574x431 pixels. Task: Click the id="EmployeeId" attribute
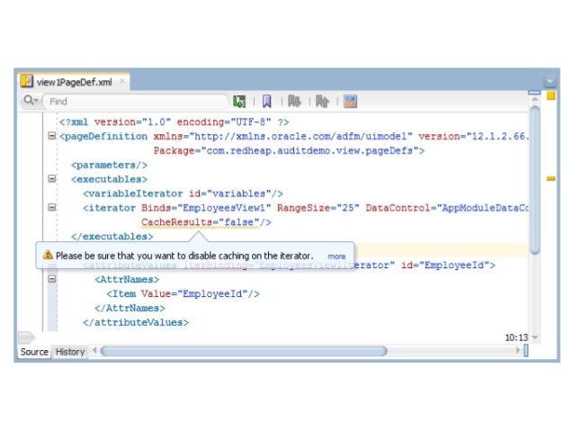[444, 265]
